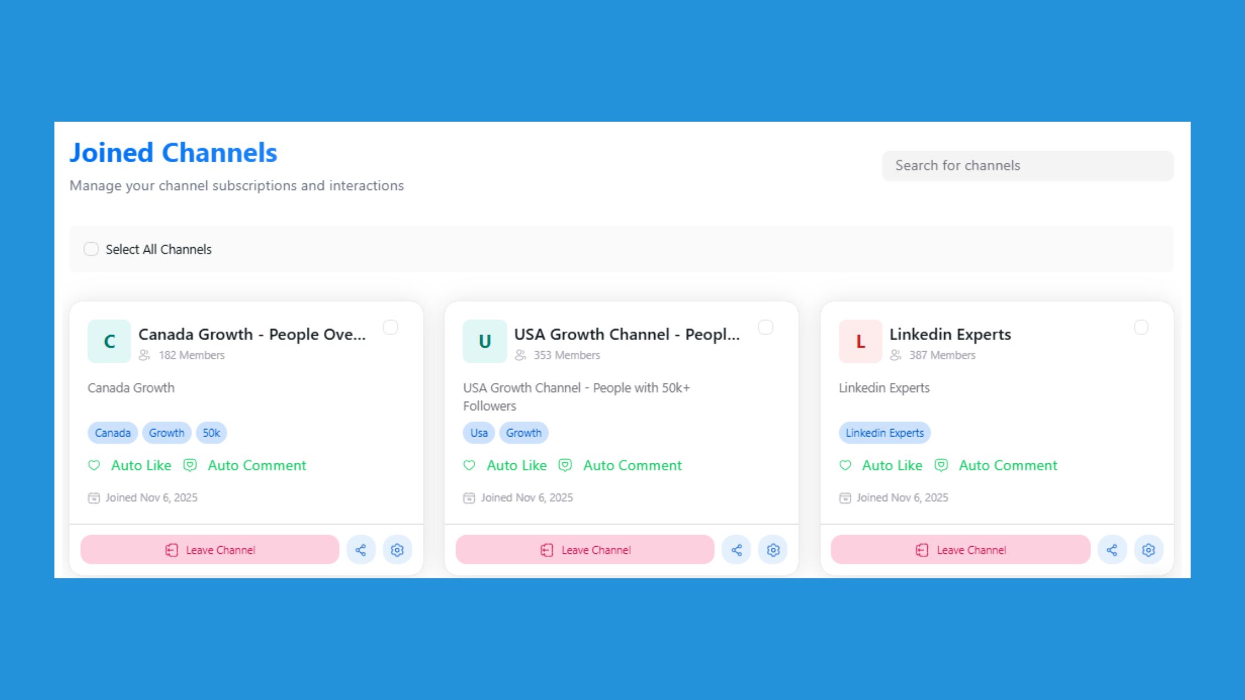Screen dimensions: 1245x700
Task: Toggle Auto Like for Linkedin Experts
Action: [x=880, y=466]
